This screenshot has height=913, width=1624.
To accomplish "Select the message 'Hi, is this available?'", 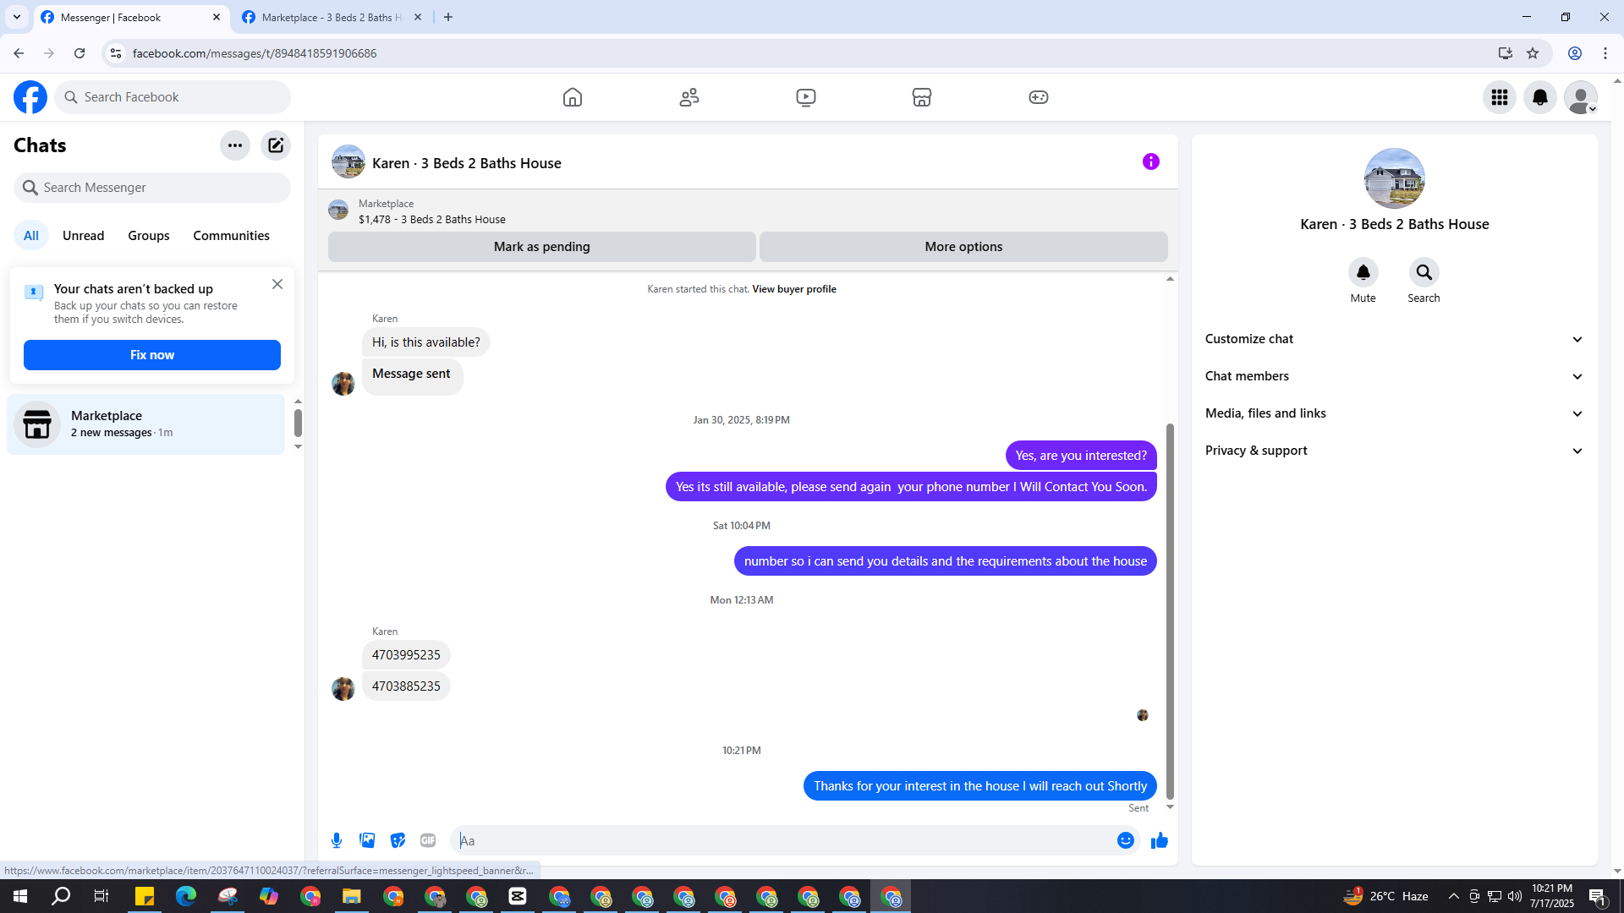I will [x=426, y=342].
